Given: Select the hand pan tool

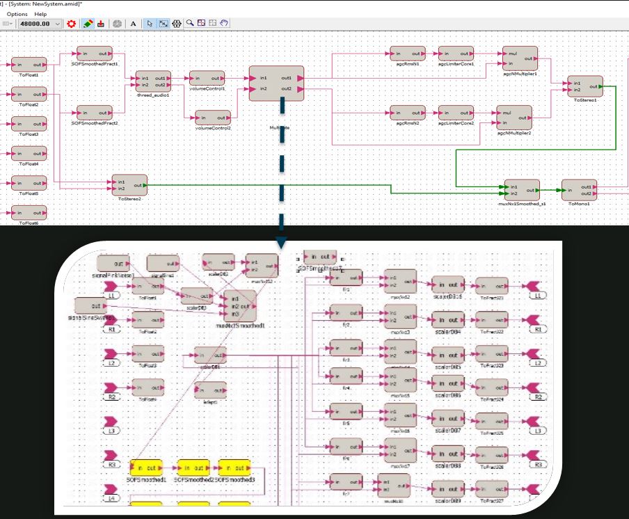Looking at the screenshot, I should tap(224, 23).
